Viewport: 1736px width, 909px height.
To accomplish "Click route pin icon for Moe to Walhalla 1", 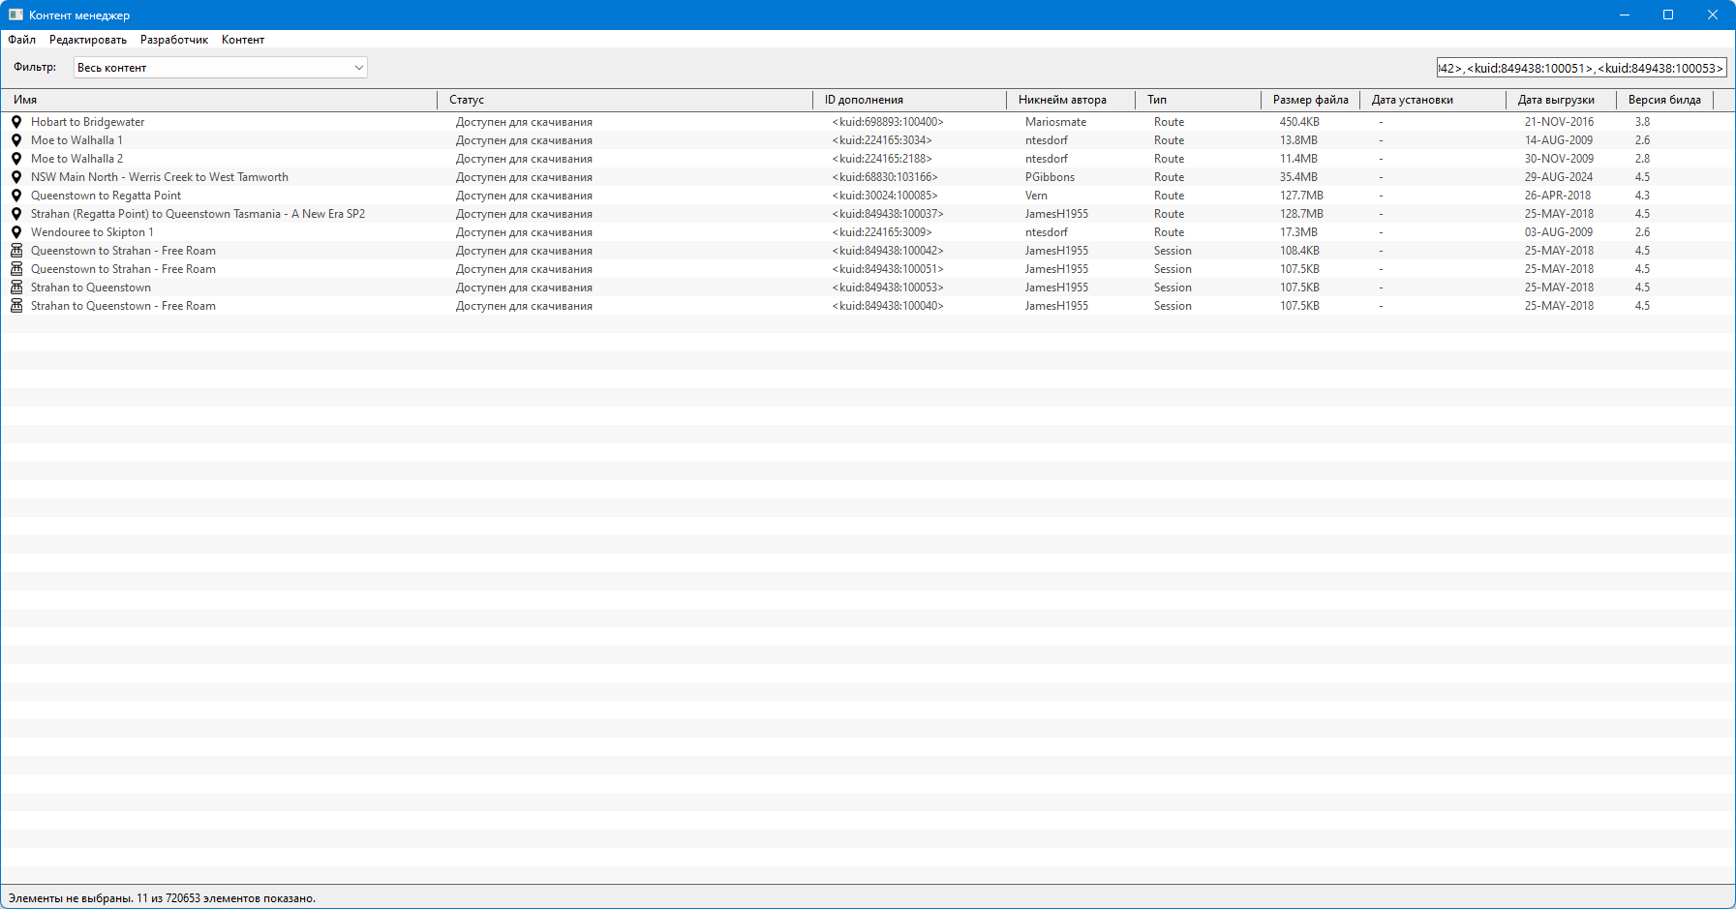I will (x=16, y=140).
